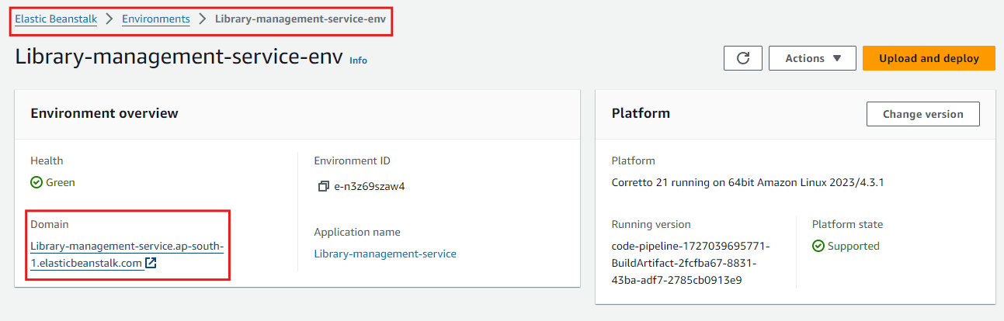Click the Application name label
This screenshot has height=321, width=1004.
(x=357, y=232)
